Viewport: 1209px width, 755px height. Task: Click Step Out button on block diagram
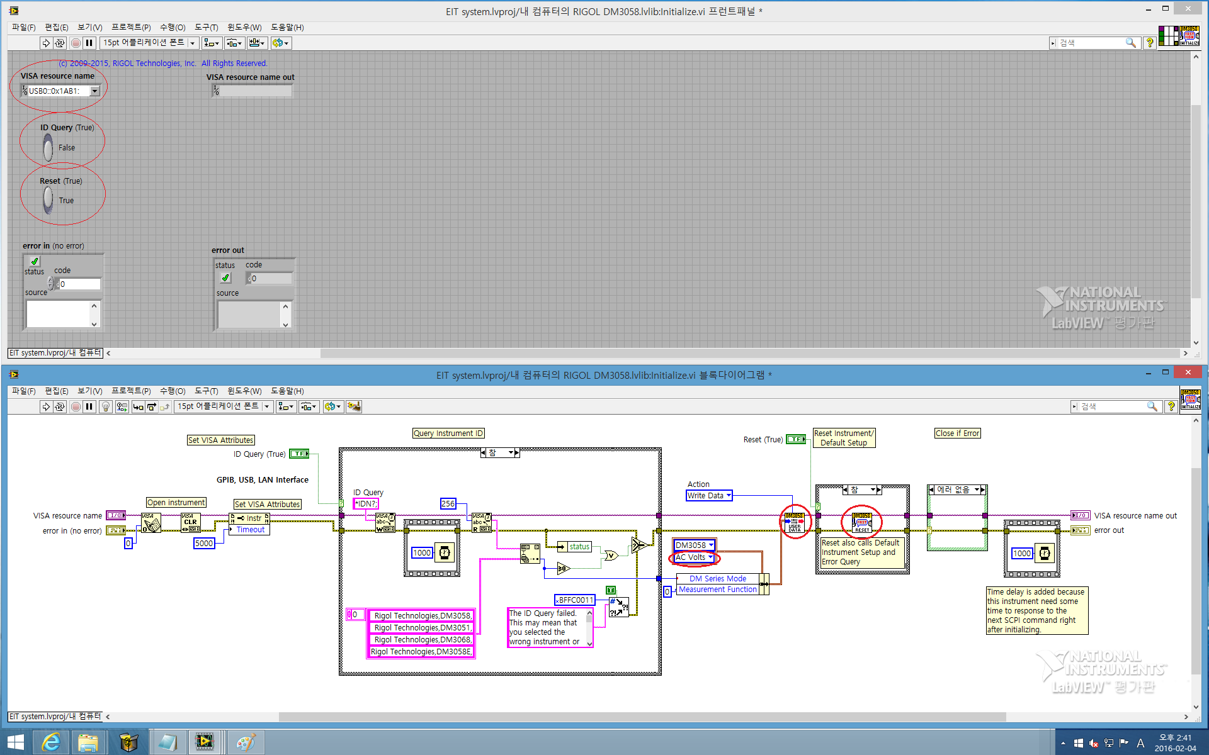click(165, 406)
